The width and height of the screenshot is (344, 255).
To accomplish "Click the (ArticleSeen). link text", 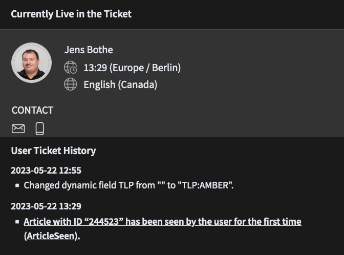I will (x=52, y=236).
